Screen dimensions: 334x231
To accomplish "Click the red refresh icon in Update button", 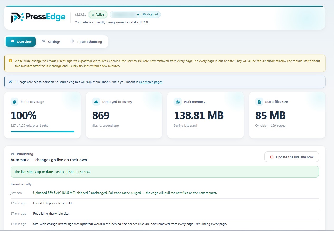I will pos(272,157).
